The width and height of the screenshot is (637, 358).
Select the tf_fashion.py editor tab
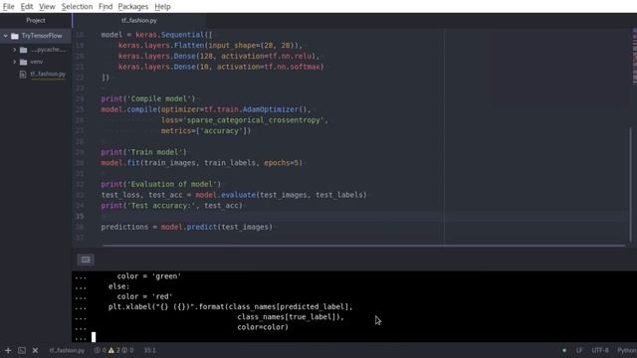(139, 20)
